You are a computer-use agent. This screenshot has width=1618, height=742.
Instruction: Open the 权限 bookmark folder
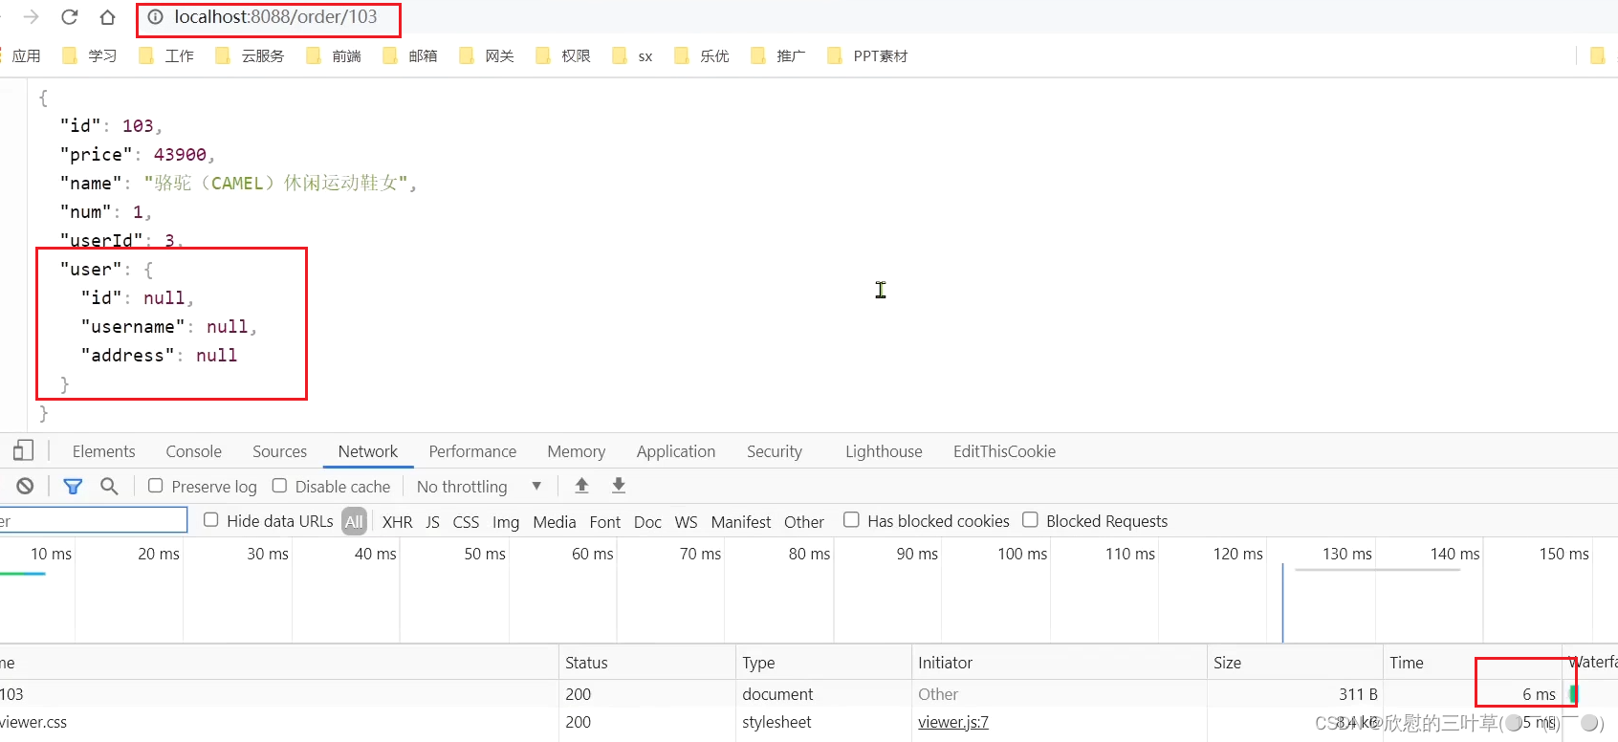tap(563, 55)
